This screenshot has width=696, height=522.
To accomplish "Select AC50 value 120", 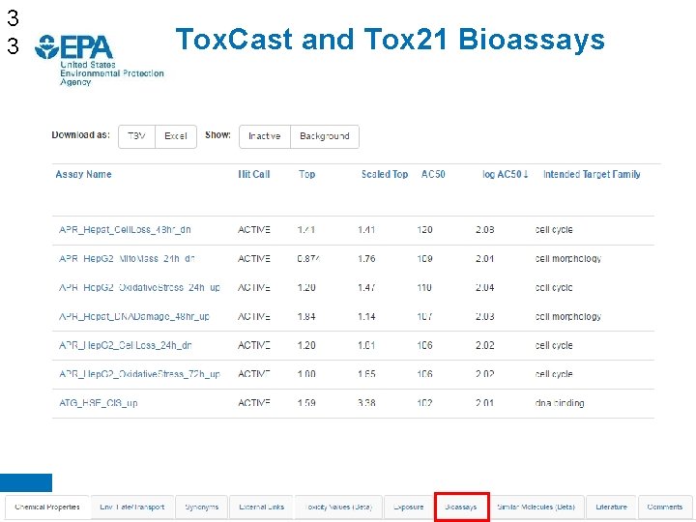I will tap(424, 230).
